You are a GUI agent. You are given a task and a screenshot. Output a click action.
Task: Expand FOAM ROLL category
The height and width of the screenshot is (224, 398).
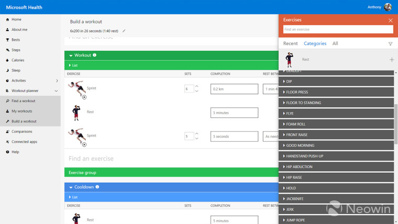click(336, 124)
